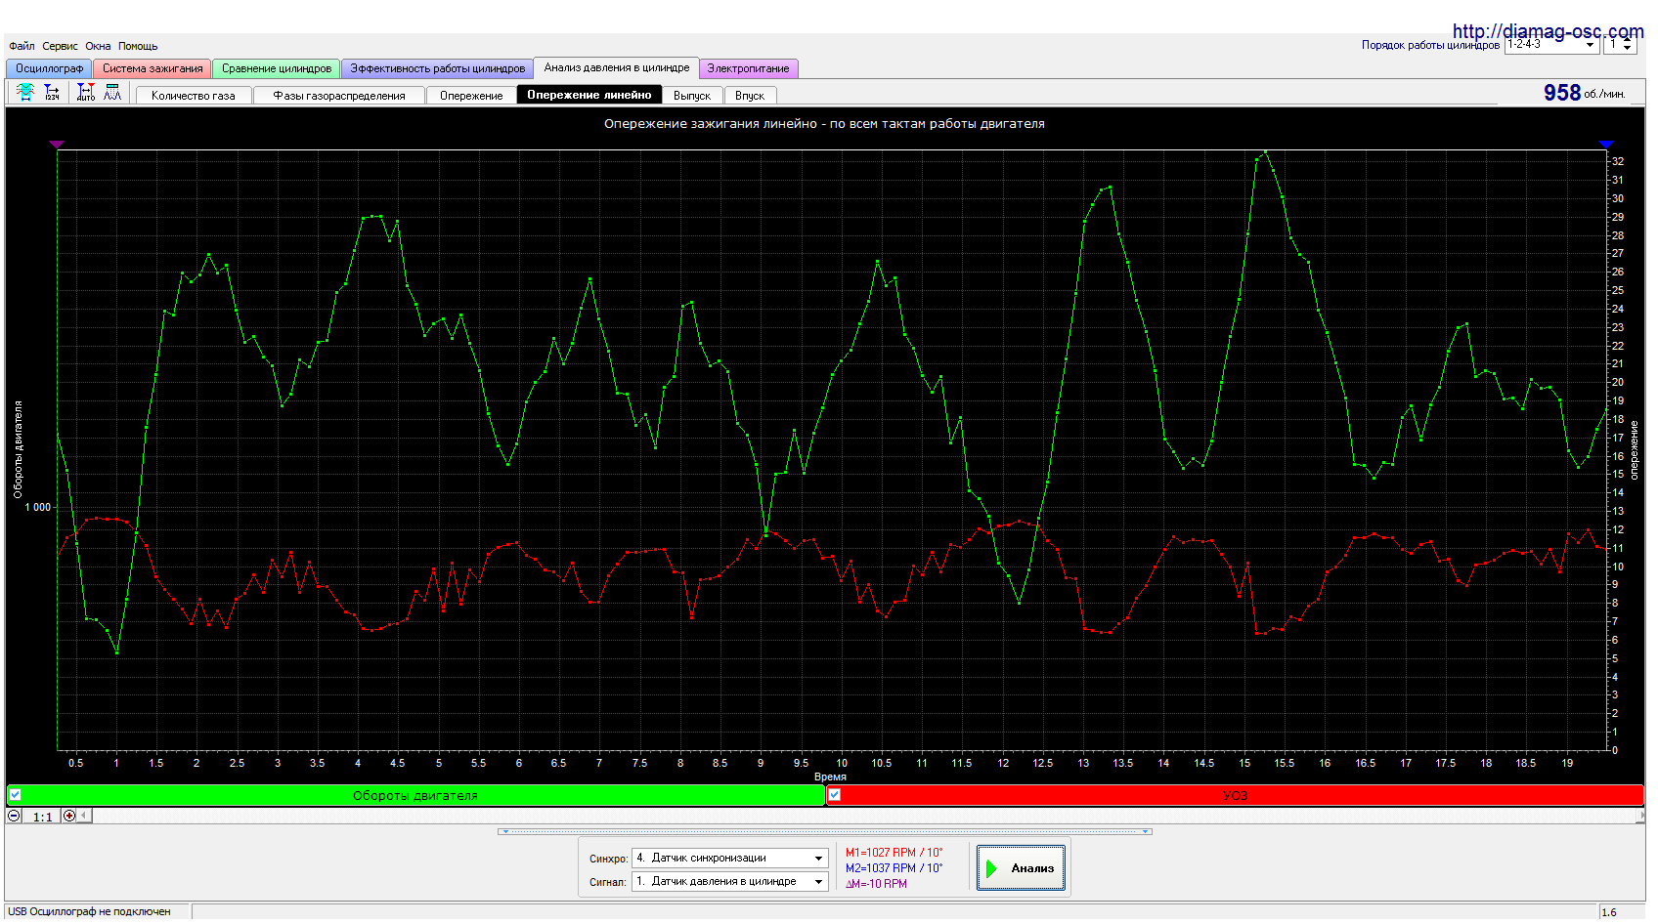Image resolution: width=1658 pixels, height=924 pixels.
Task: Toggle the Обороты двигателя checkbox
Action: [x=16, y=795]
